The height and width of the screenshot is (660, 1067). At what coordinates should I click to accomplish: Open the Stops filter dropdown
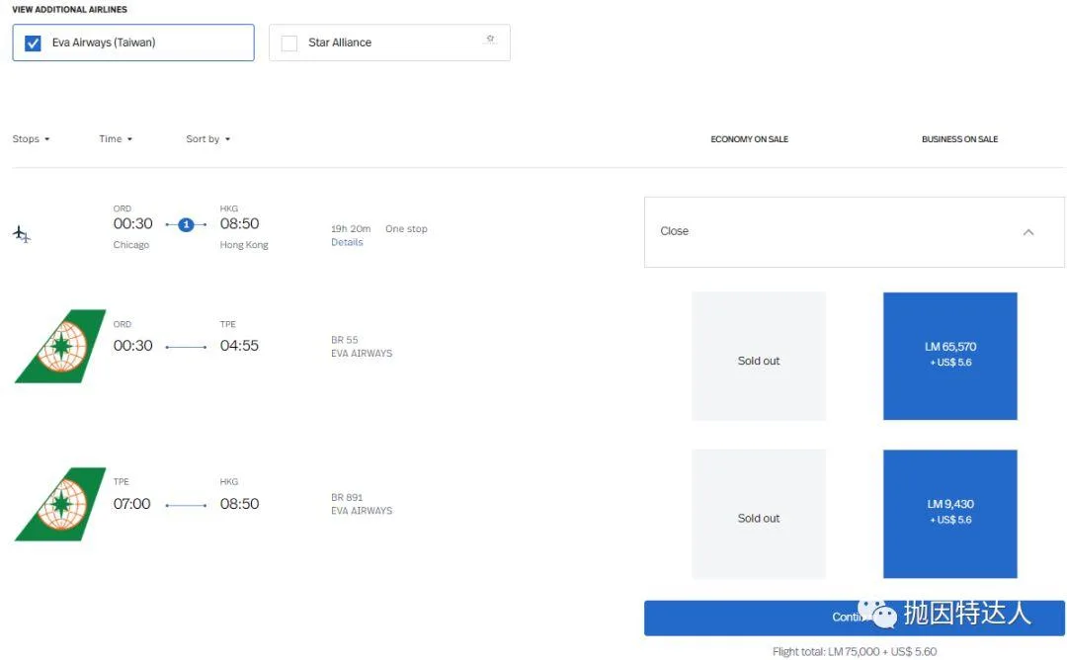tap(31, 139)
